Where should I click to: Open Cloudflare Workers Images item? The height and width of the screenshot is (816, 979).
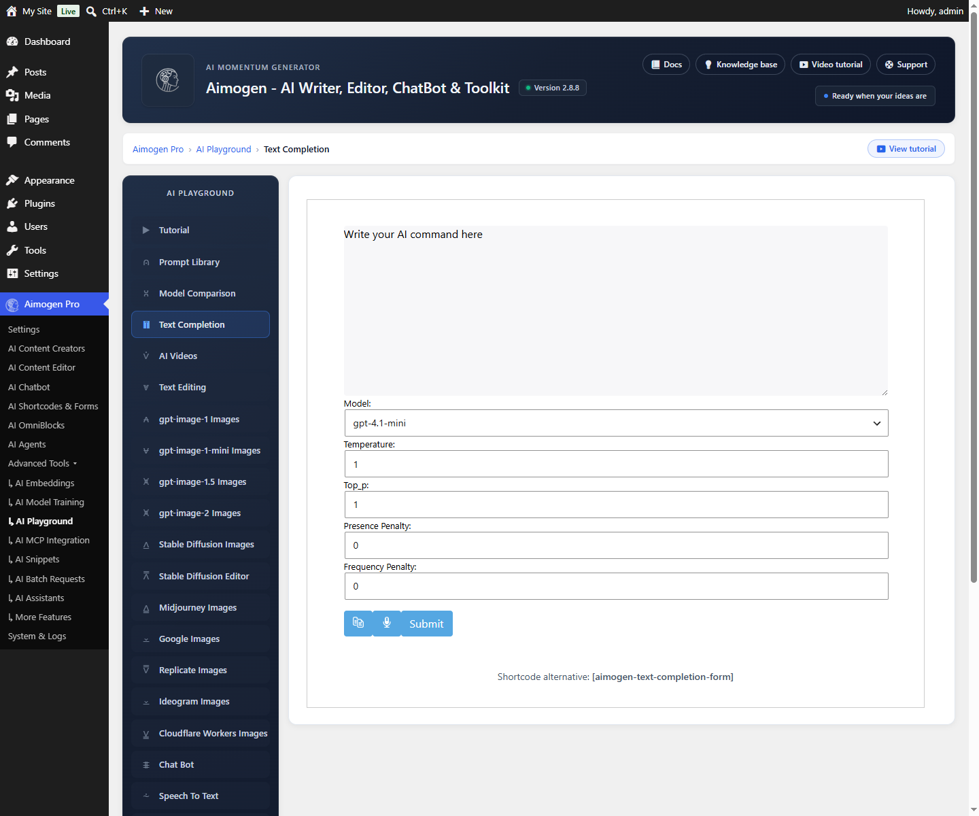201,733
